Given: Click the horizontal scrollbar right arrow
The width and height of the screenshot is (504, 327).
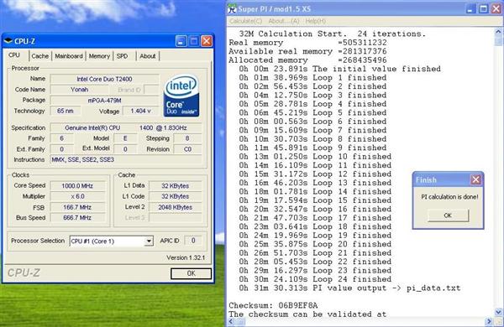Looking at the screenshot, I should pos(489,321).
